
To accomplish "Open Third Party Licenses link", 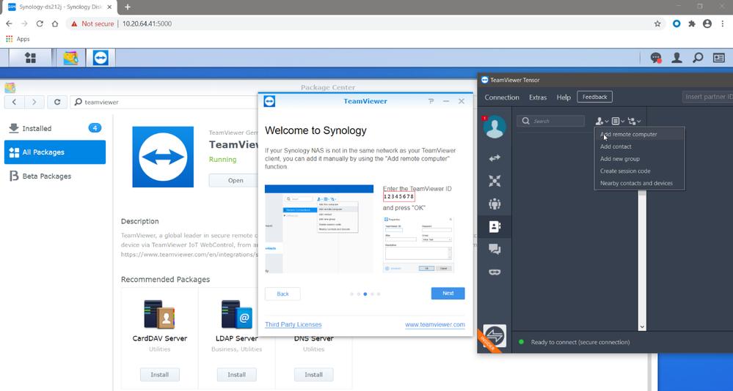I will (293, 324).
